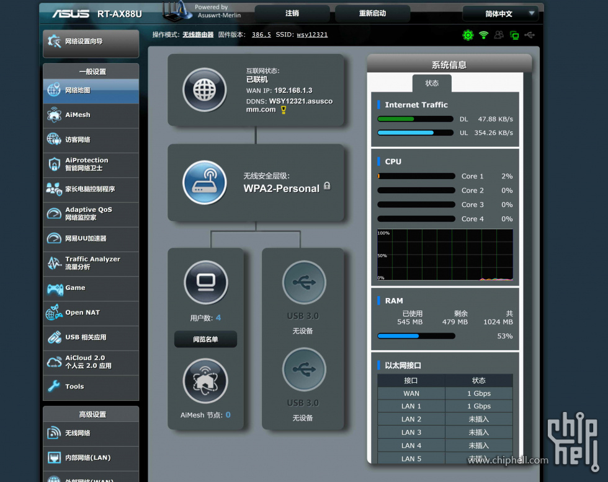Click the WAN row 1 Gbps cell
Viewport: 608px width, 482px height.
479,393
